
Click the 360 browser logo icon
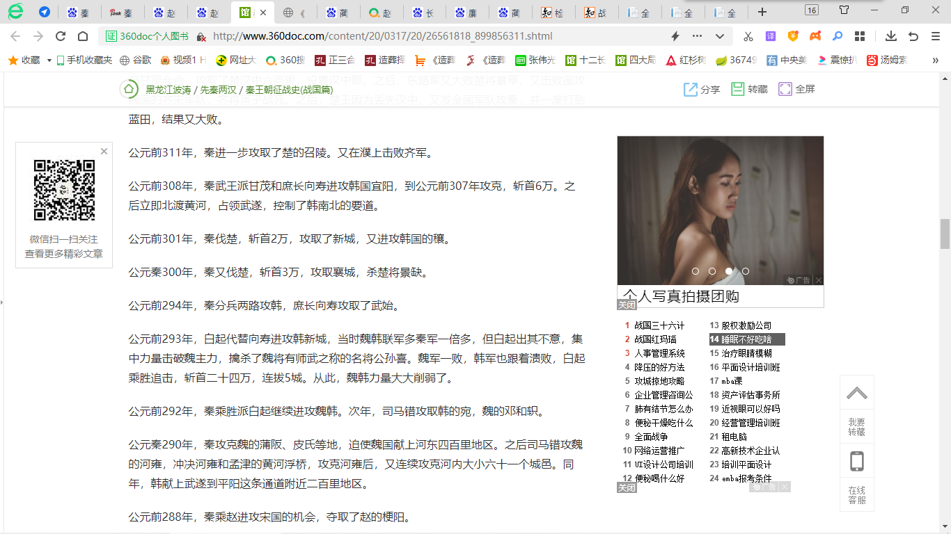point(15,11)
